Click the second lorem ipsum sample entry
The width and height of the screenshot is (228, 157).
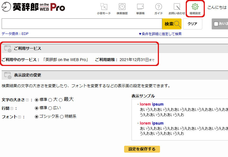click(x=151, y=123)
